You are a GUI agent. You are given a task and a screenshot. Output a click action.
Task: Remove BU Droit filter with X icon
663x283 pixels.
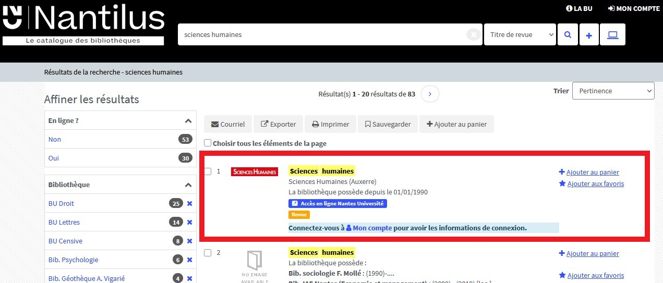[189, 204]
